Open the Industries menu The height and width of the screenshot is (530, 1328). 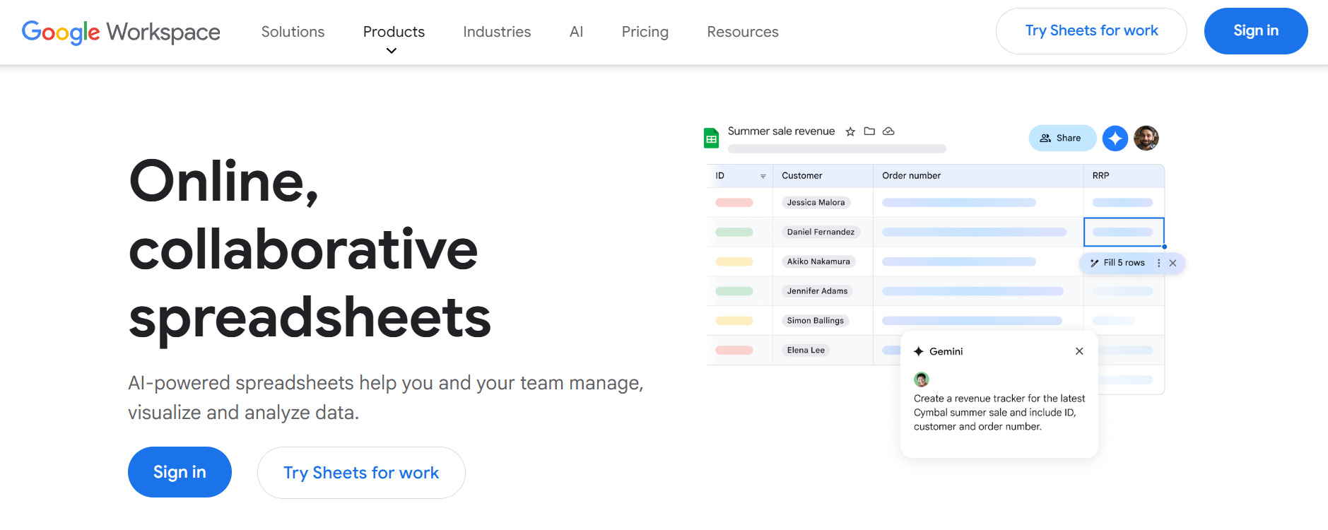[497, 32]
